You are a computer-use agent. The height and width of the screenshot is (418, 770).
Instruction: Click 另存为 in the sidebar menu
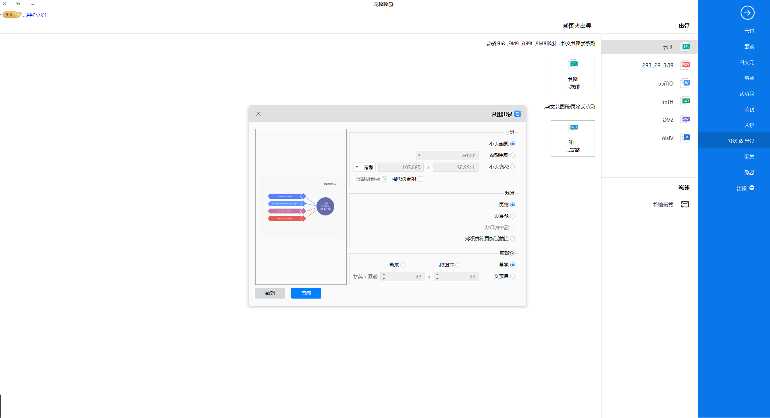pyautogui.click(x=747, y=94)
